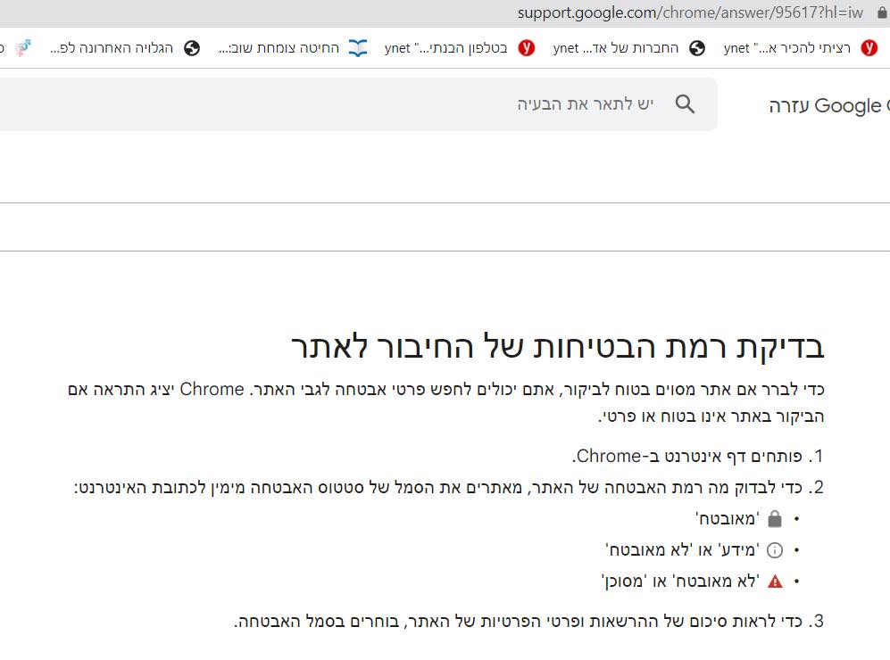Click the support.google.com URL in address bar
The height and width of the screenshot is (660, 890).
click(x=689, y=12)
